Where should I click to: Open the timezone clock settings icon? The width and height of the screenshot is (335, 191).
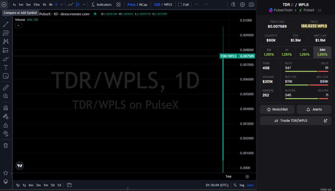pos(233,4)
